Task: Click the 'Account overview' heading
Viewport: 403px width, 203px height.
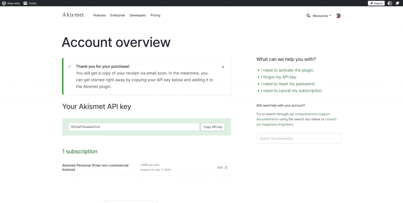Action: [x=116, y=42]
